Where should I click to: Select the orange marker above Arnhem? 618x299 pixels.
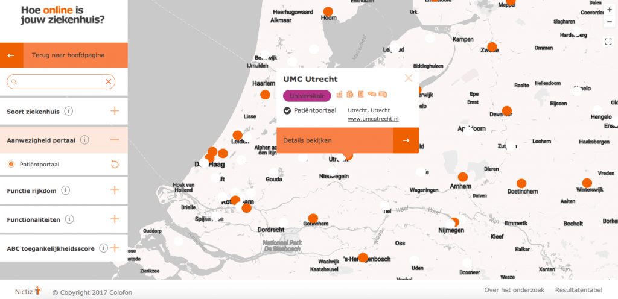[463, 177]
